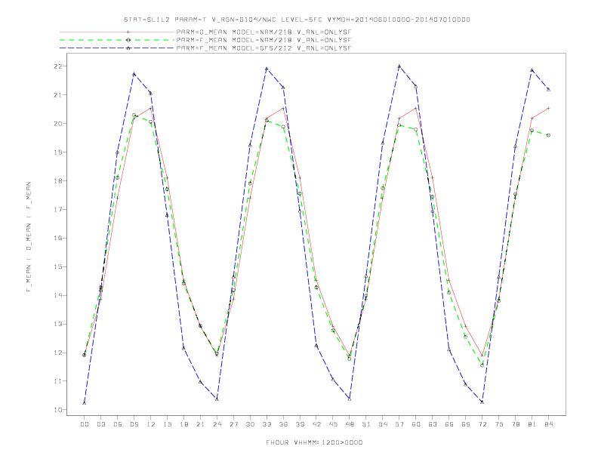Image resolution: width=598 pixels, height=462 pixels.
Task: Click the x-axis tick label 48
Action: point(350,424)
